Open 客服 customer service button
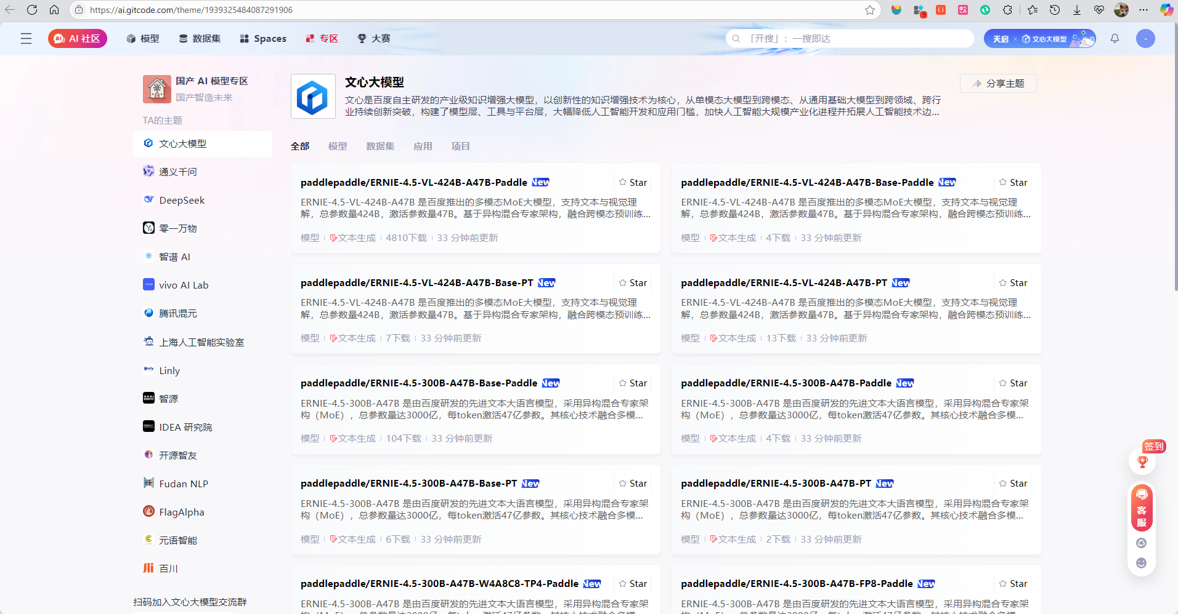Image resolution: width=1178 pixels, height=614 pixels. (x=1142, y=508)
